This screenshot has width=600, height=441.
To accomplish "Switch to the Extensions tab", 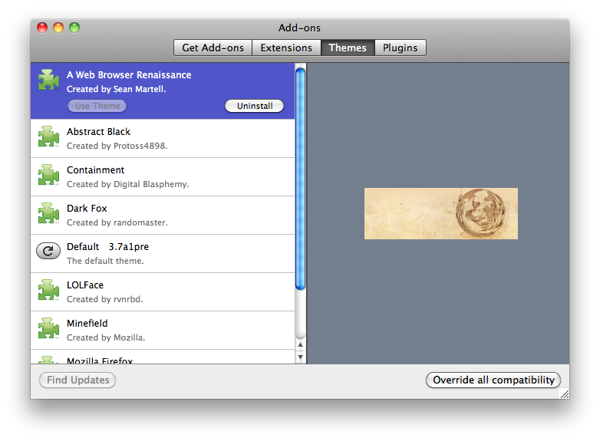I will pyautogui.click(x=286, y=48).
